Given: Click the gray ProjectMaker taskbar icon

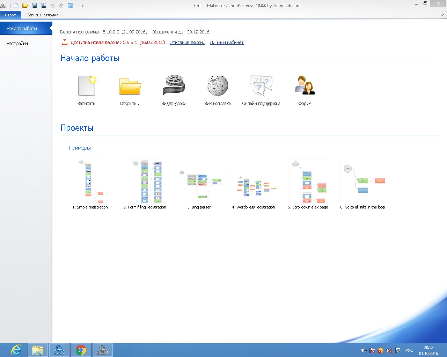Looking at the screenshot, I should pyautogui.click(x=103, y=350).
